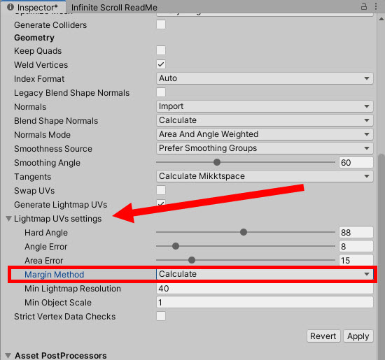Image resolution: width=385 pixels, height=360 pixels.
Task: Click the Hard Angle slider handle
Action: click(244, 232)
